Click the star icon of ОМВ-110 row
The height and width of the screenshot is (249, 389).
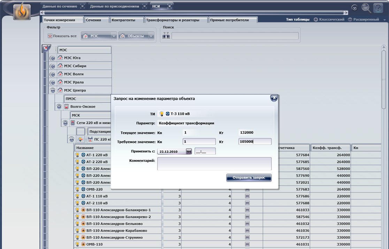click(x=83, y=244)
